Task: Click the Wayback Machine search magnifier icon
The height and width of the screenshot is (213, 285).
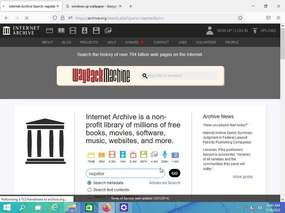Action: point(145,76)
